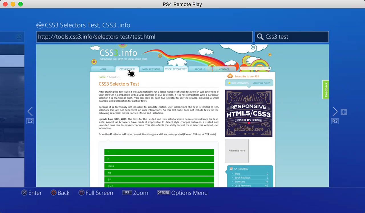365x213 pixels.
Task: Open the Feedback side tab
Action: pos(326,90)
